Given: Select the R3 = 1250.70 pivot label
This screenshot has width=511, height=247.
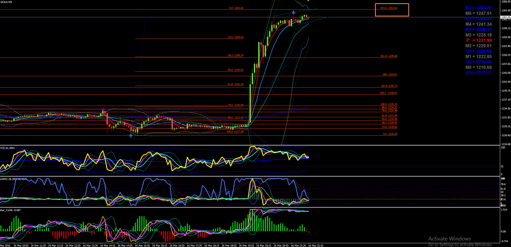Looking at the screenshot, I should 478,8.
